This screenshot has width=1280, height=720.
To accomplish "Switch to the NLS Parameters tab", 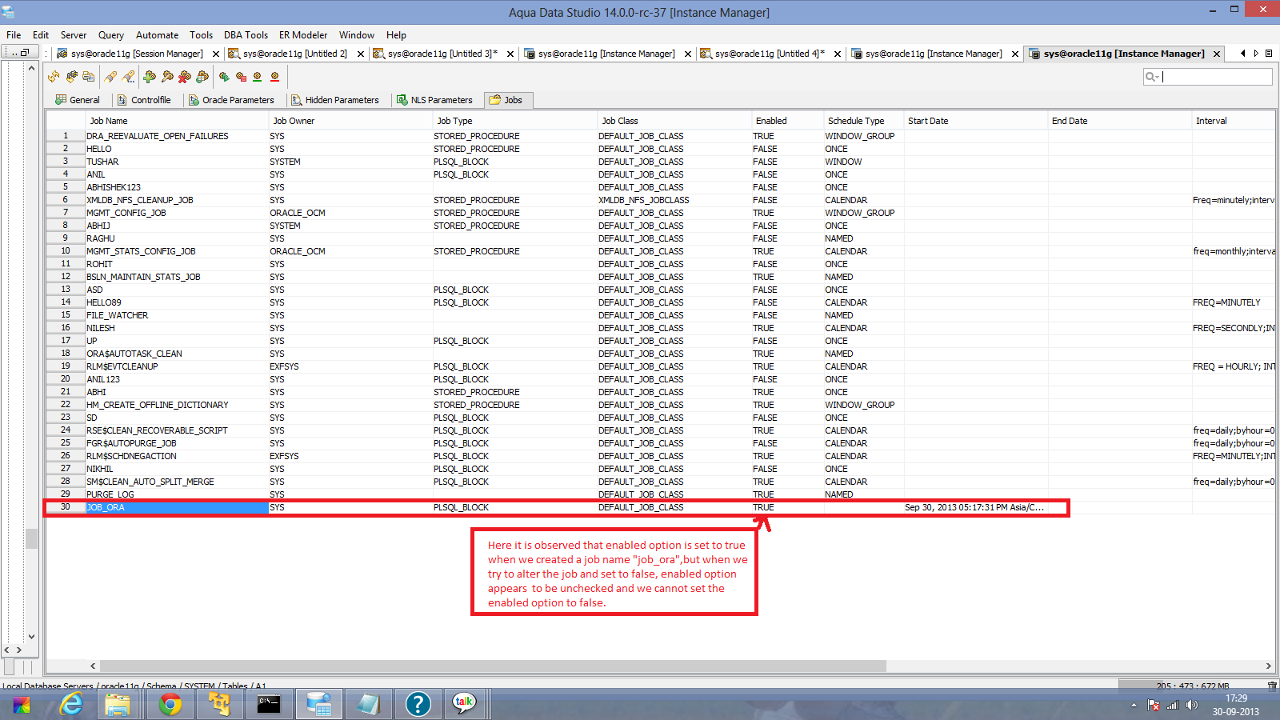I will 435,100.
